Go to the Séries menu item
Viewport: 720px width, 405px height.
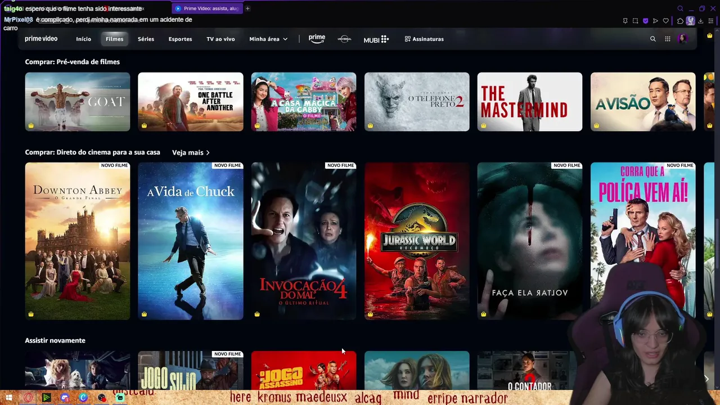pos(146,39)
